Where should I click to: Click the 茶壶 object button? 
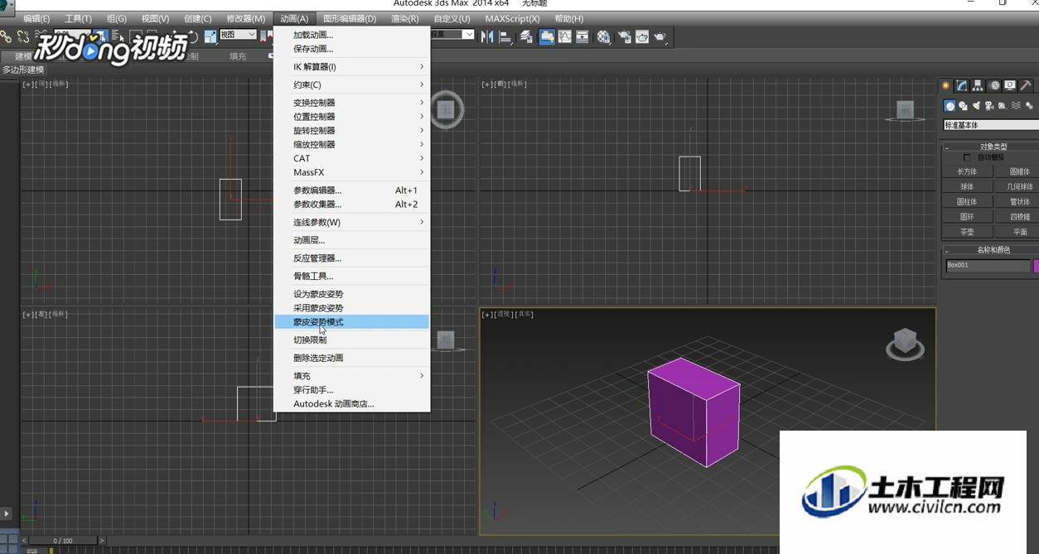click(x=967, y=232)
